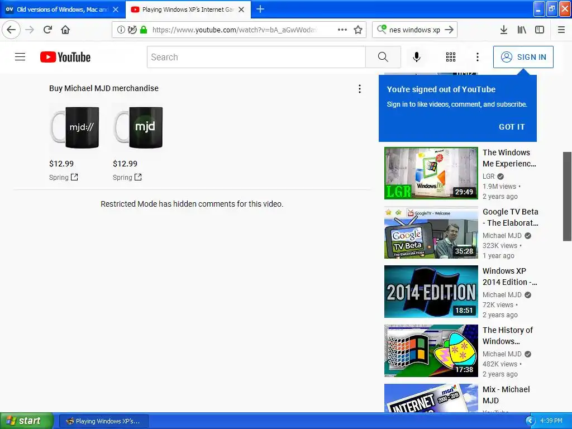572x429 pixels.
Task: Submit the 'nes windows xp' search arrow
Action: (x=449, y=30)
